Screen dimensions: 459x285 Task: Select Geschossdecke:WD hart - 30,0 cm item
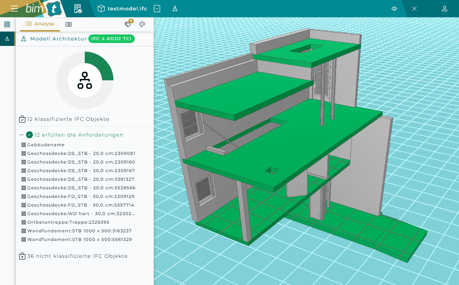pos(81,214)
